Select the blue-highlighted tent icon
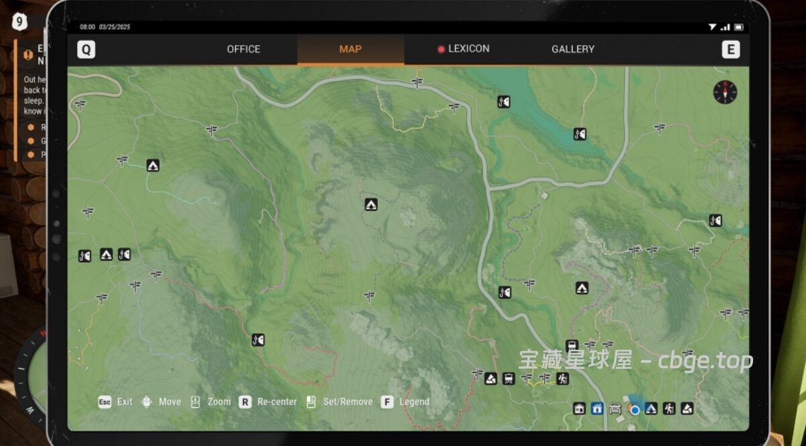 [651, 408]
